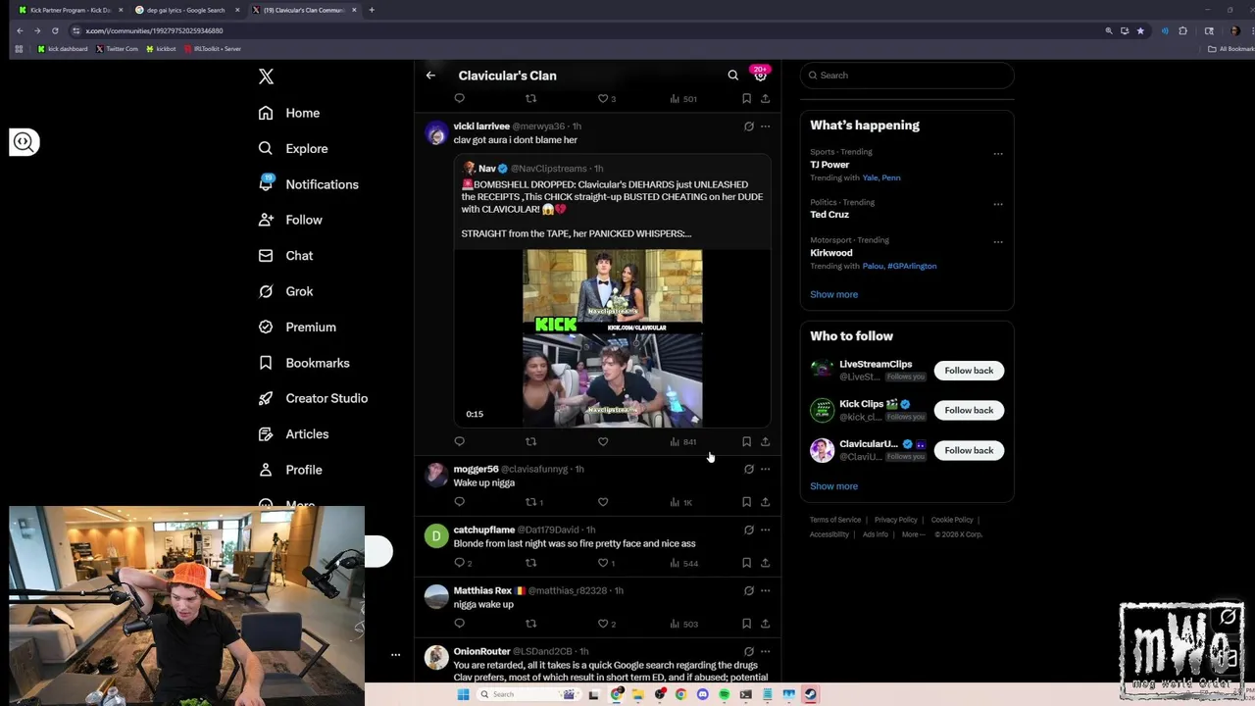View analytics showing 841 views
The height and width of the screenshot is (706, 1255).
point(683,442)
